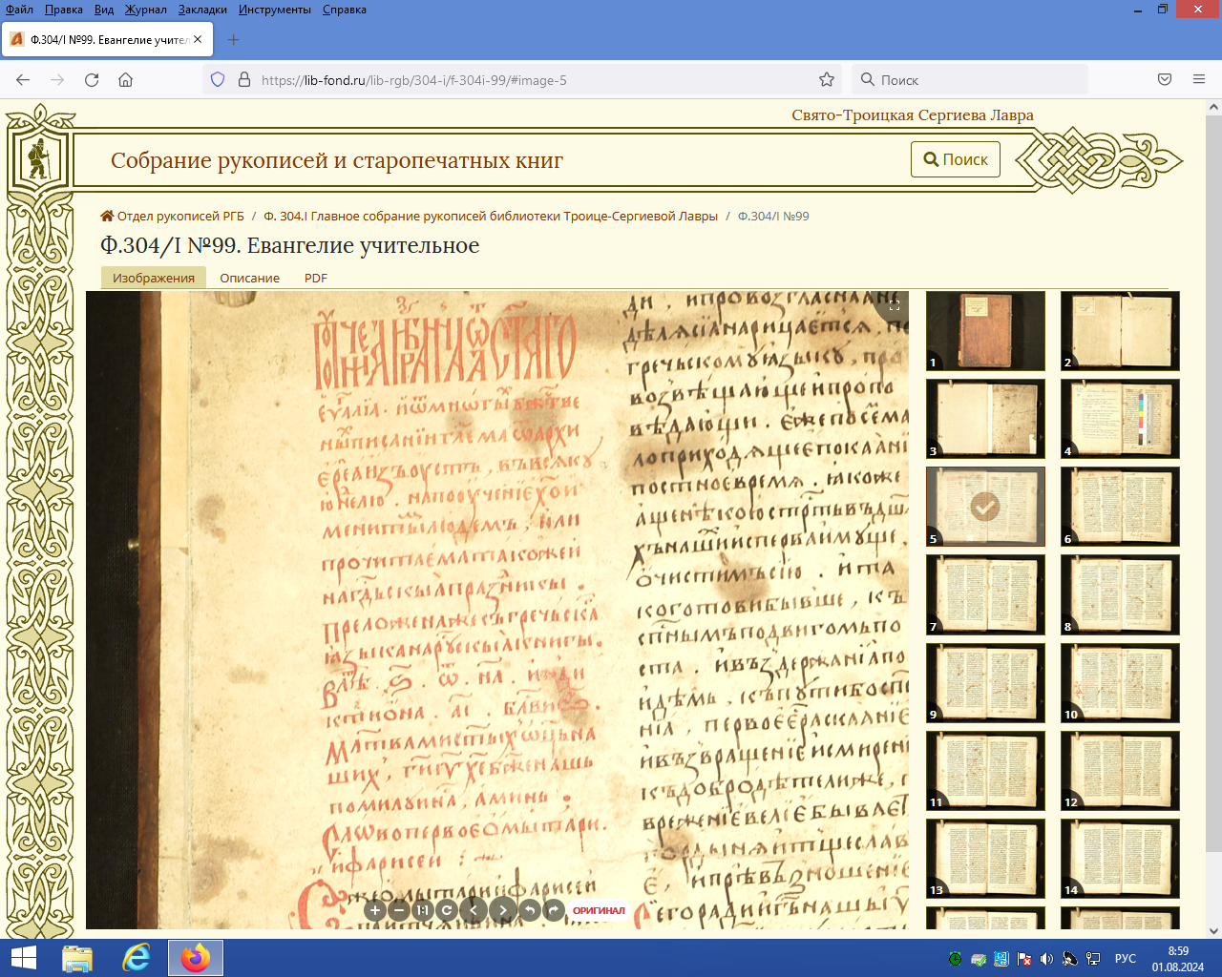Open the Вид menu
Viewport: 1222px width, 977px height.
tap(104, 10)
